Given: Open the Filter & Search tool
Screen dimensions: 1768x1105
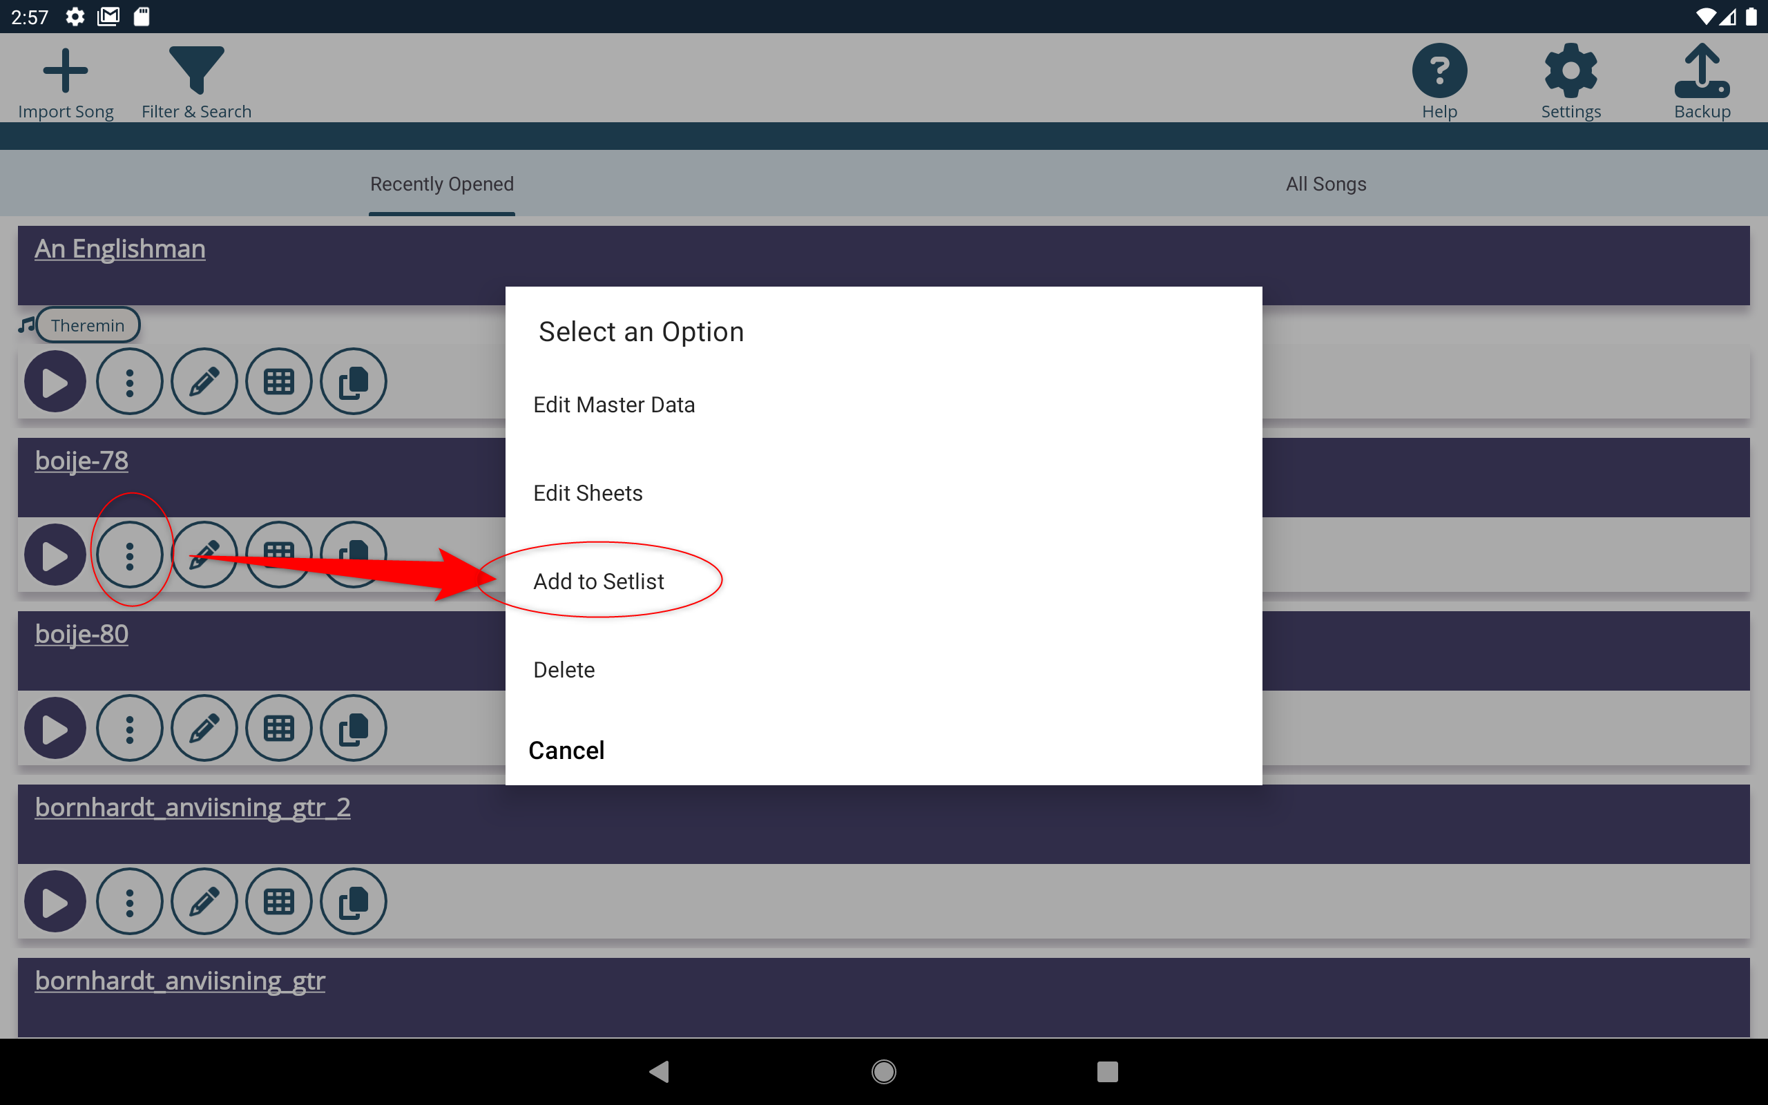Looking at the screenshot, I should (196, 70).
